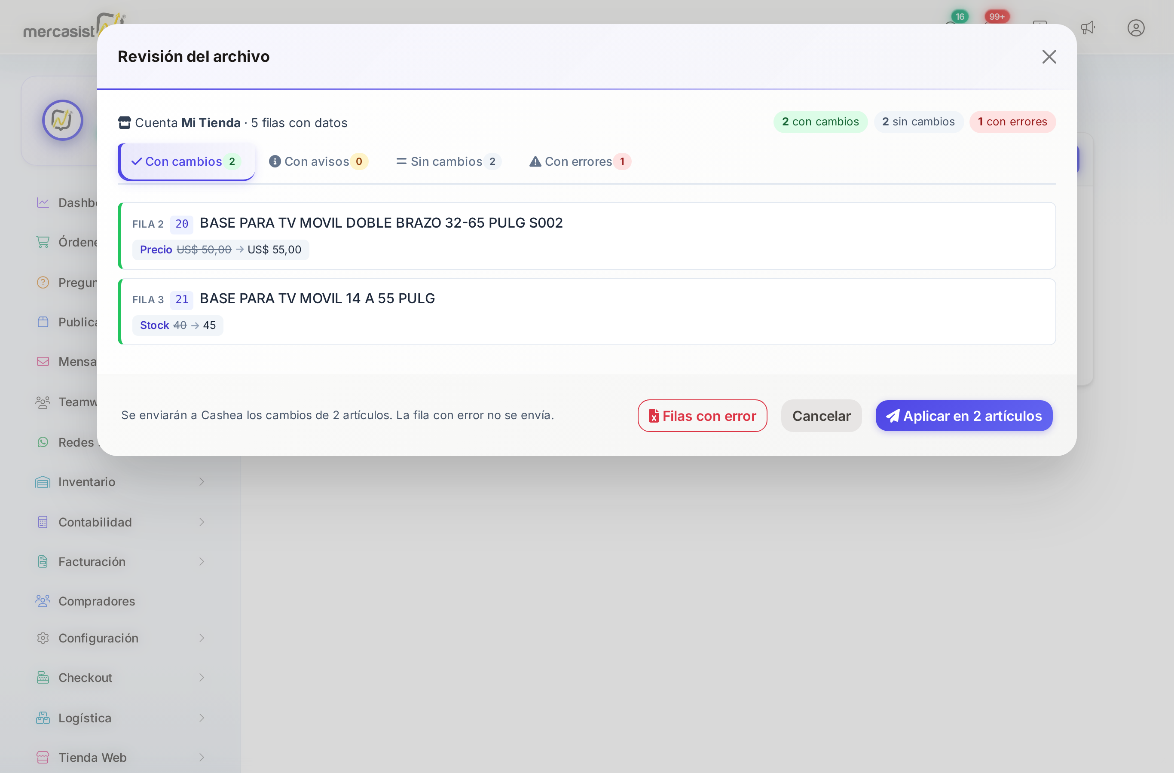
Task: Click the Configuración gear icon
Action: pyautogui.click(x=43, y=638)
